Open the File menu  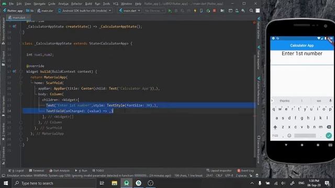coord(11,4)
